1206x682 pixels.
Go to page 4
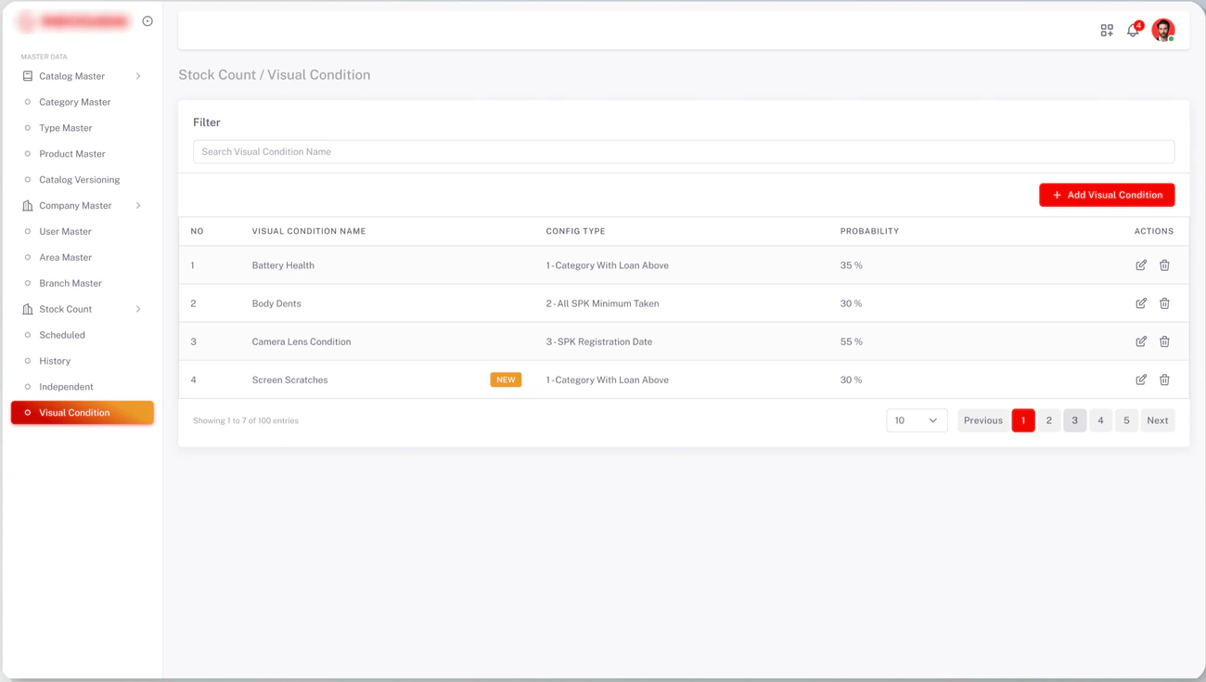pos(1101,420)
